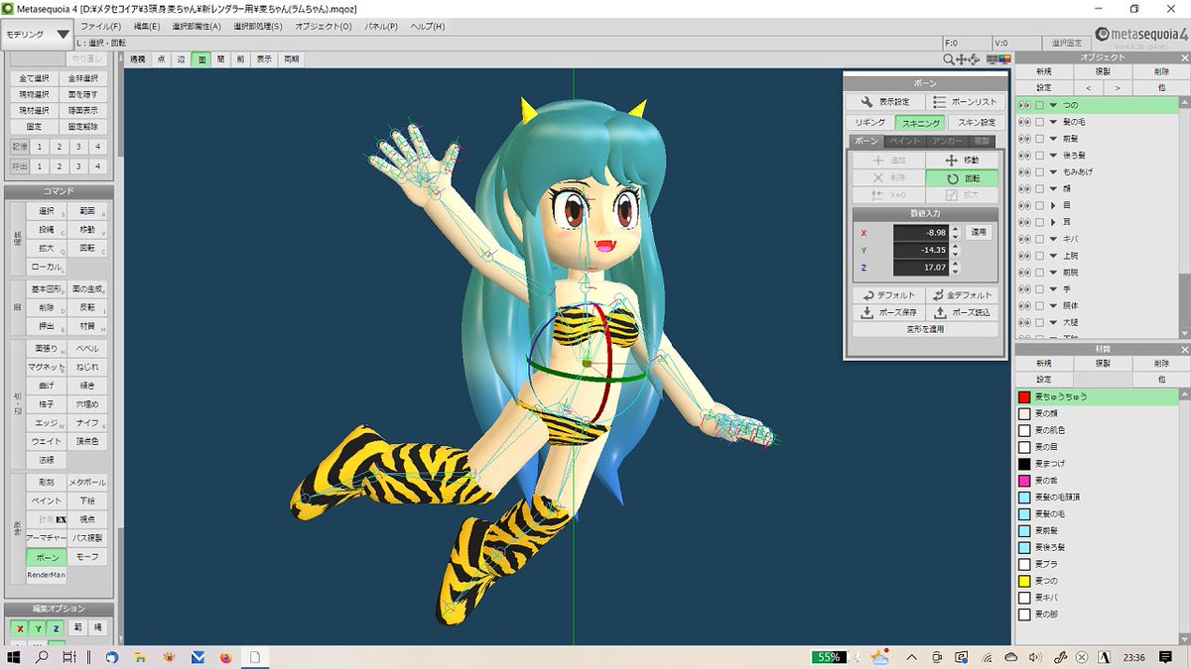Open the オブジェクト(O) menu
1191x669 pixels.
pos(323,26)
